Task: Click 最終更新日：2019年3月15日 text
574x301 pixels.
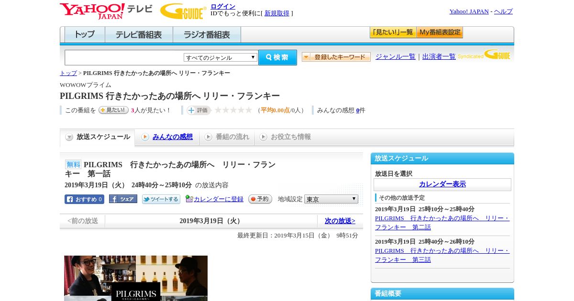Action: pyautogui.click(x=298, y=236)
